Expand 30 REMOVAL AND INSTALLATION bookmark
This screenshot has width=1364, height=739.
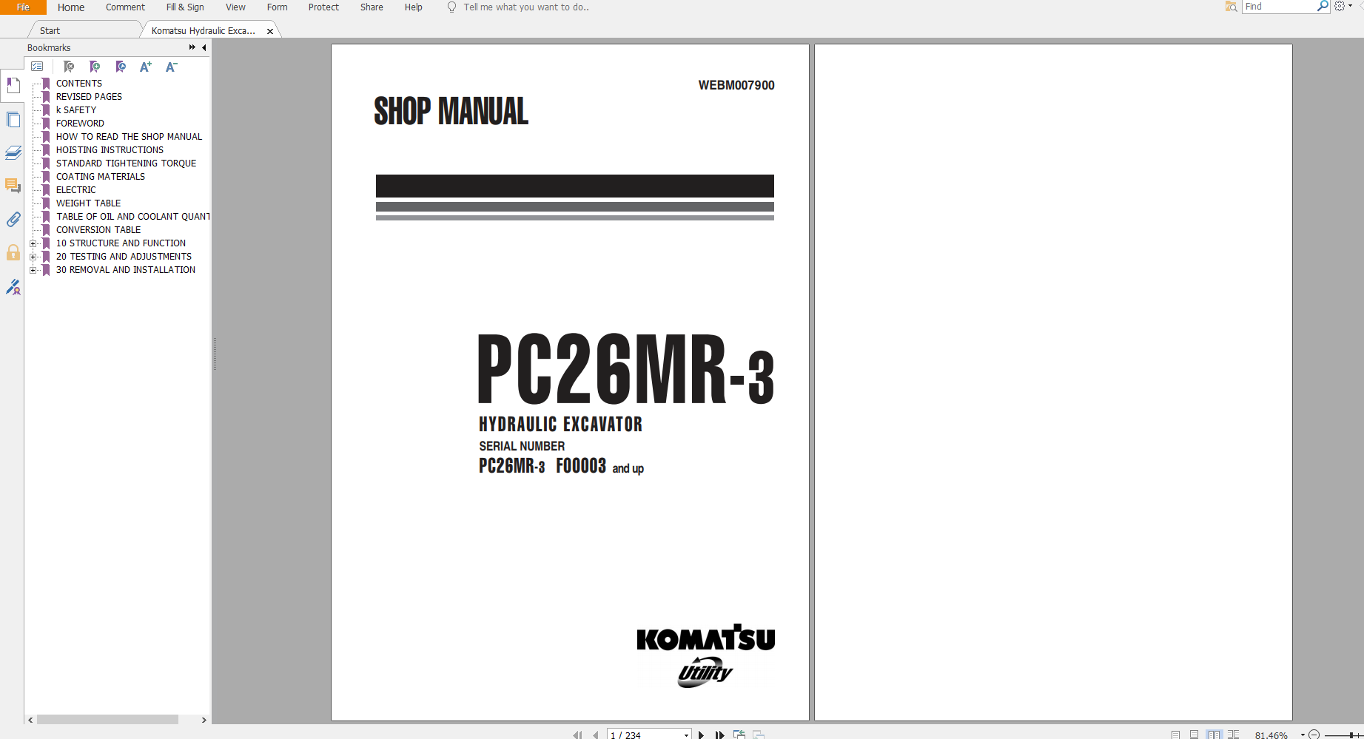coord(33,270)
